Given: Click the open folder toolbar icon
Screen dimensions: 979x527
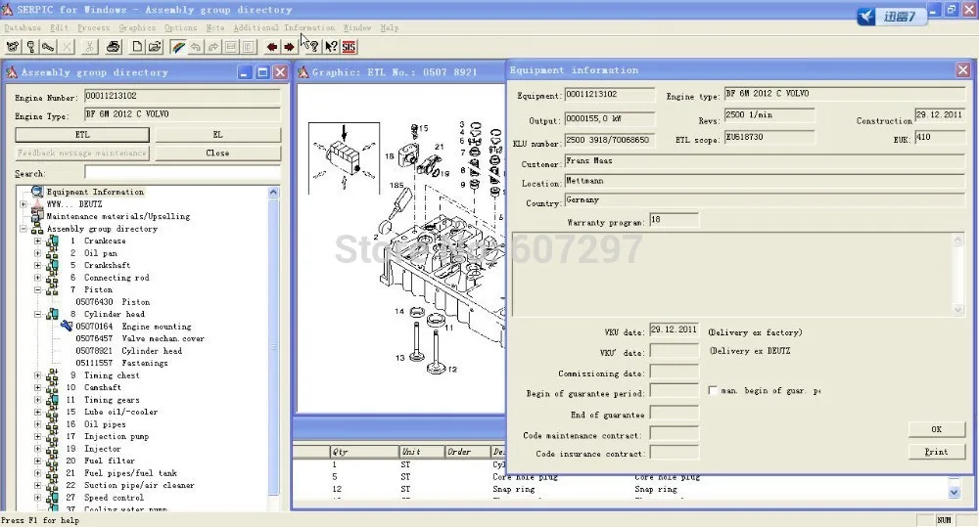Looking at the screenshot, I should pos(155,47).
